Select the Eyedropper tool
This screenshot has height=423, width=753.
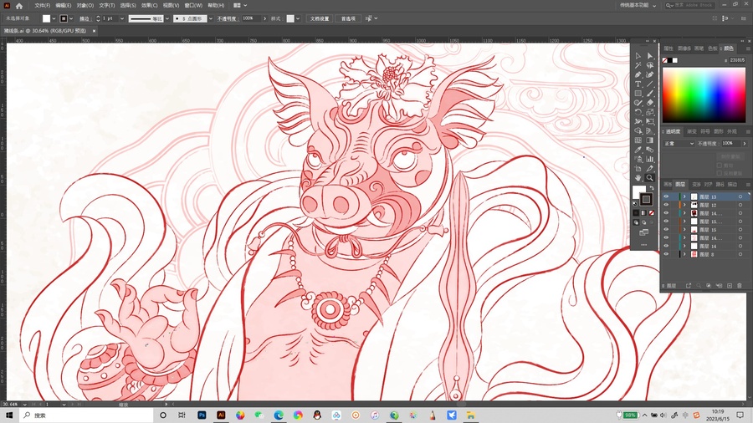[x=638, y=150]
